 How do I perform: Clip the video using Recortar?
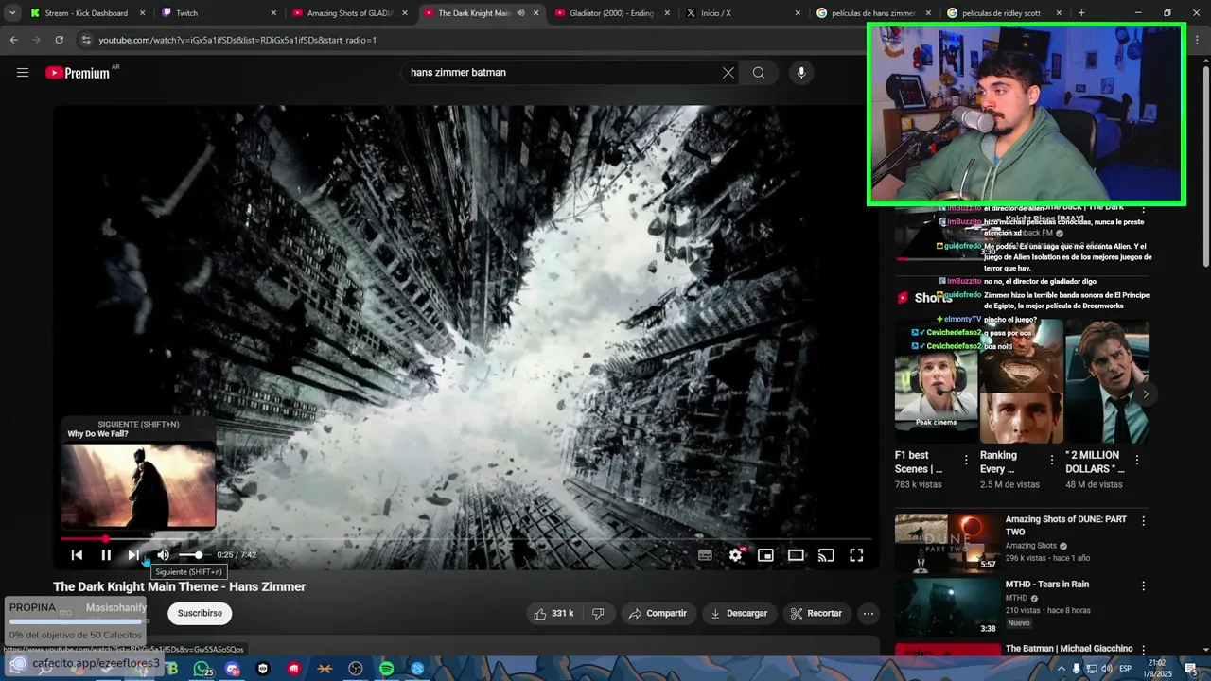coord(816,614)
